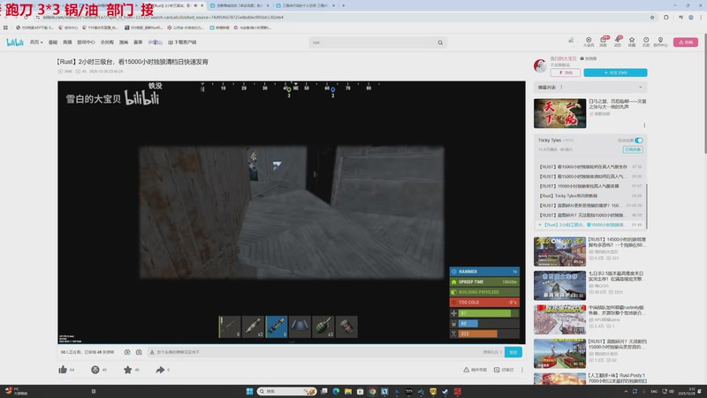Click the 订阅合集 subscribe button
707x398 pixels.
tap(633, 149)
